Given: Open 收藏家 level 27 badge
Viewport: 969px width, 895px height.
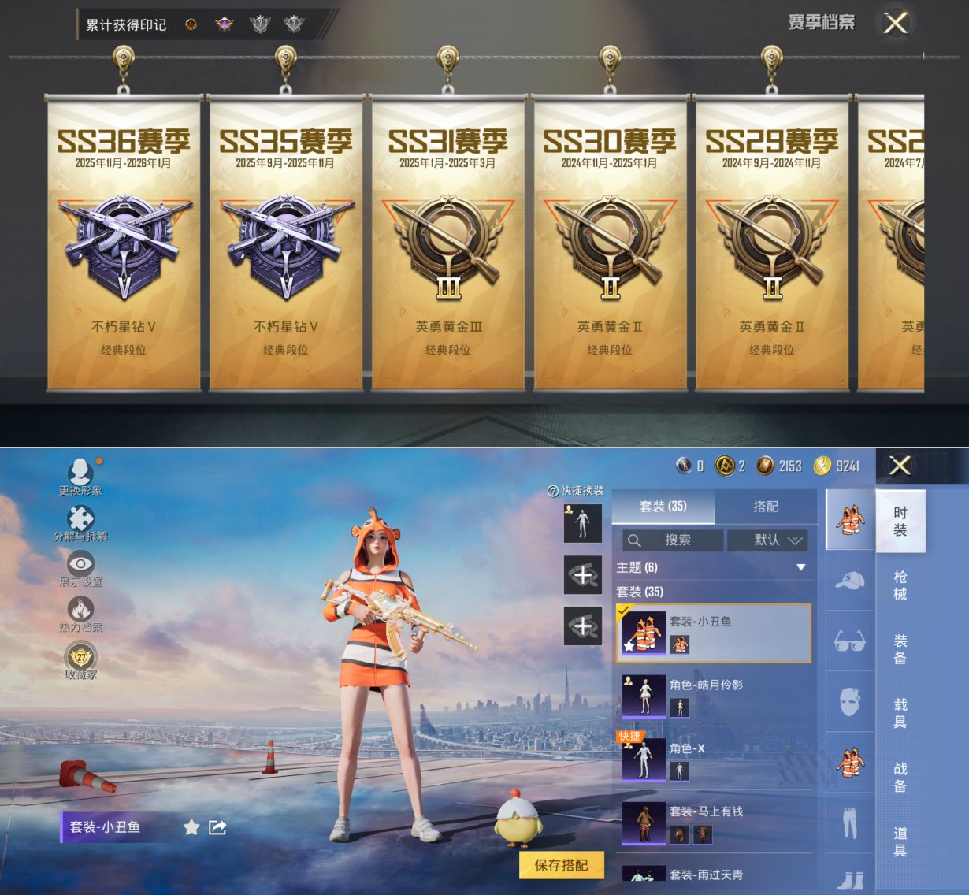Looking at the screenshot, I should (x=80, y=657).
